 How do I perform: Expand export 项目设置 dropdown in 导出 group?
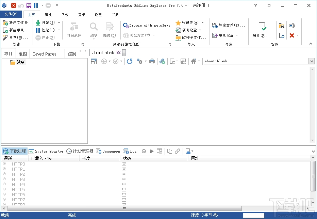click(237, 35)
